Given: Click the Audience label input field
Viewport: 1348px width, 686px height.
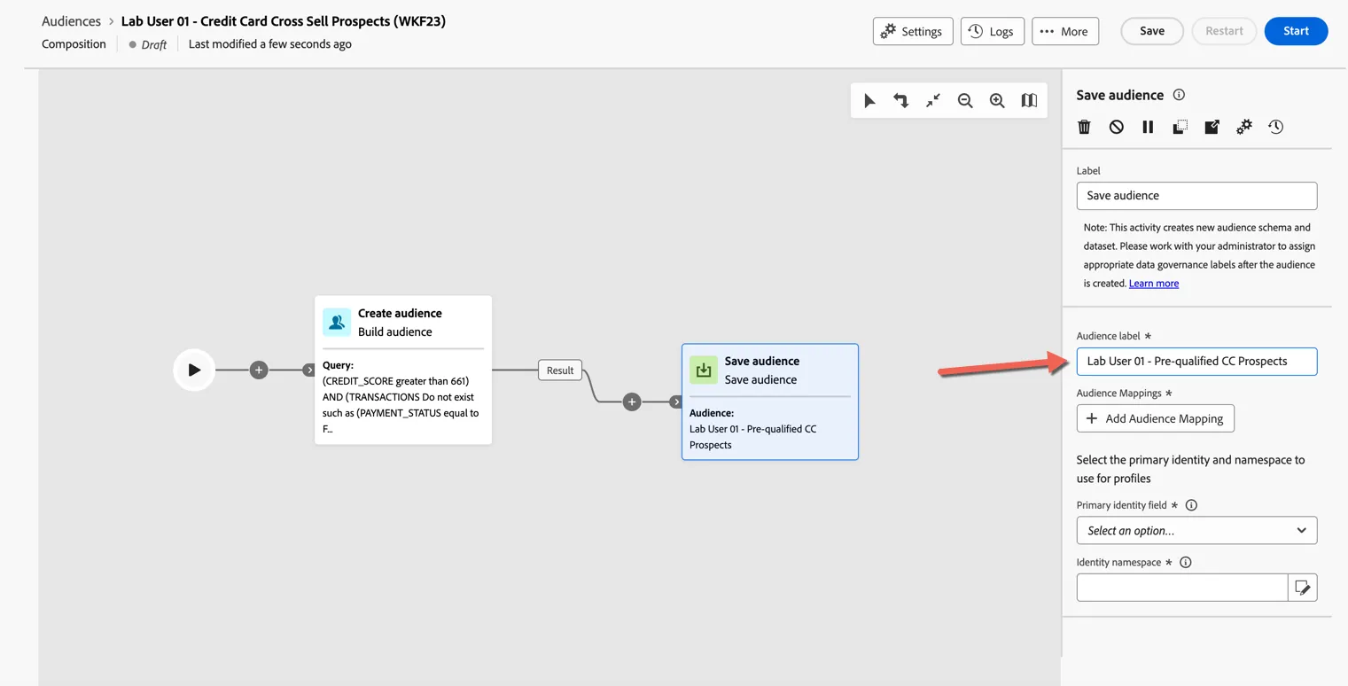Looking at the screenshot, I should pos(1196,362).
